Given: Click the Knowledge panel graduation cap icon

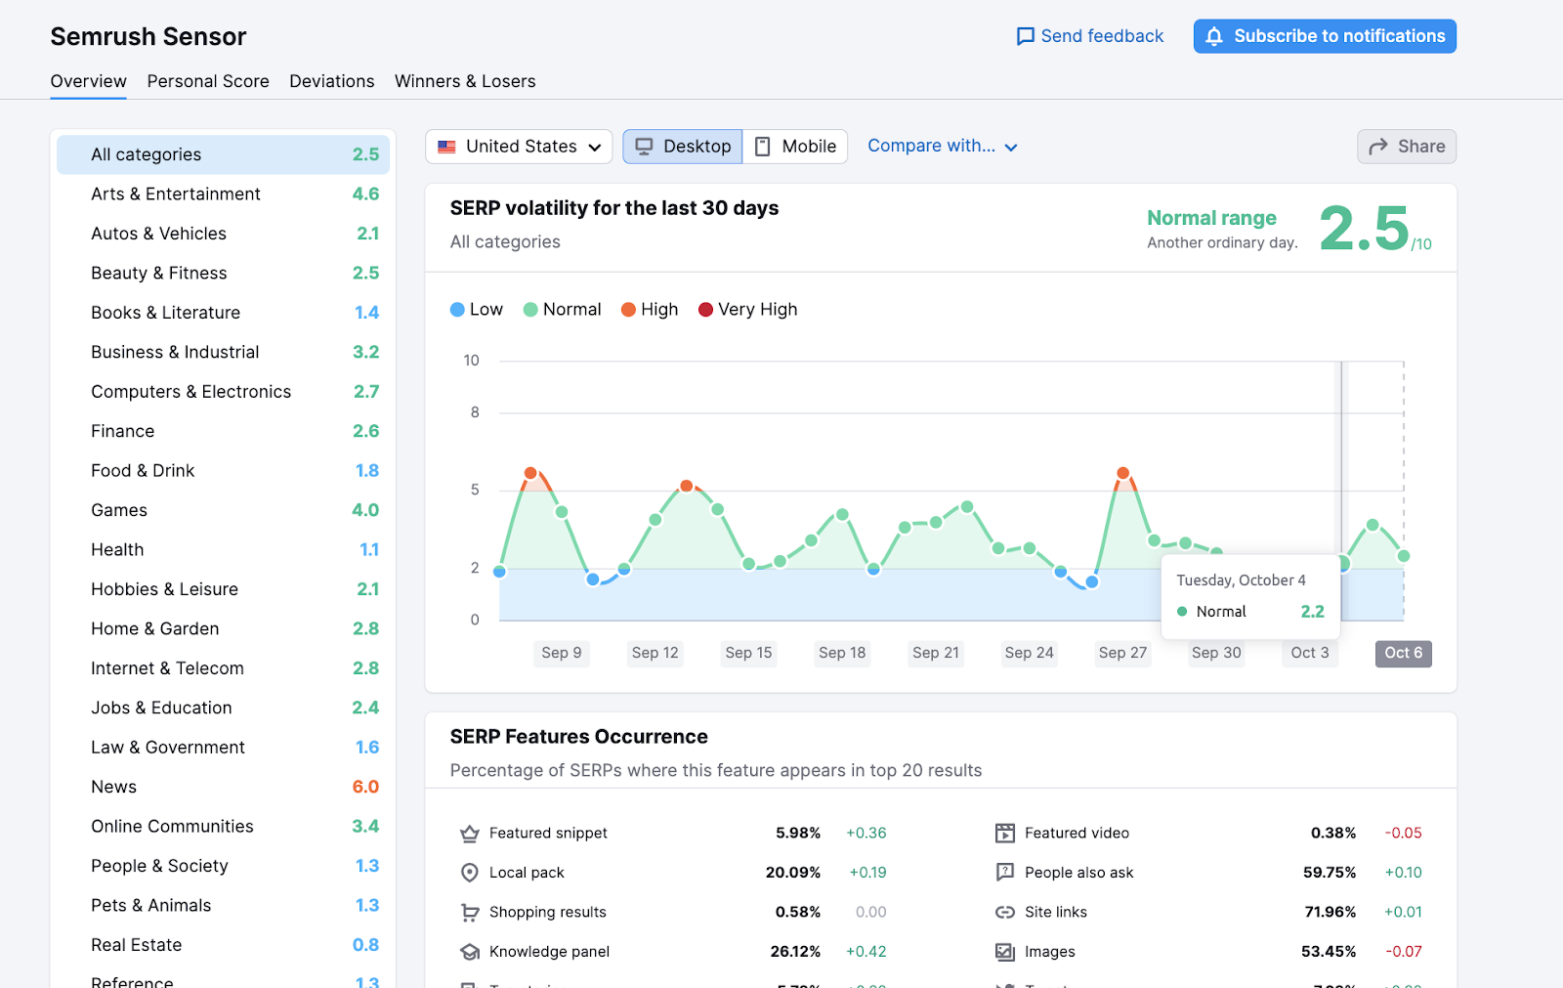Looking at the screenshot, I should (x=470, y=952).
